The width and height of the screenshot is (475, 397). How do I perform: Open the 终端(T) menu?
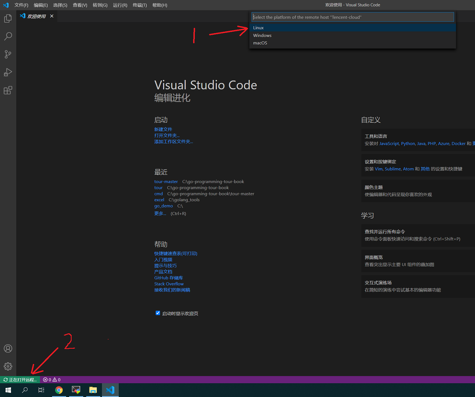click(x=140, y=5)
